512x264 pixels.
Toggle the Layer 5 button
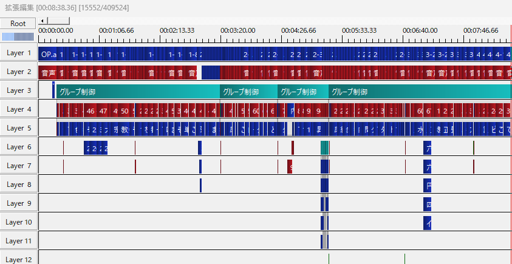point(19,128)
